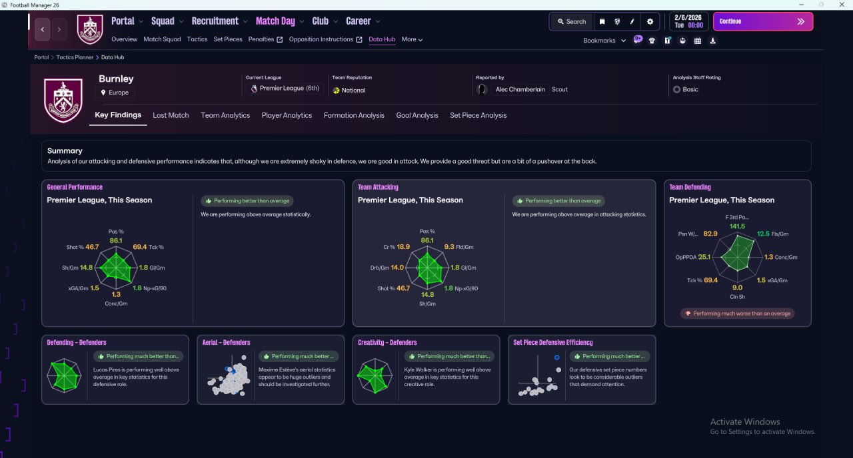Click the Premier League (6th) chip
Viewport: 853px width, 458px height.
[x=285, y=89]
